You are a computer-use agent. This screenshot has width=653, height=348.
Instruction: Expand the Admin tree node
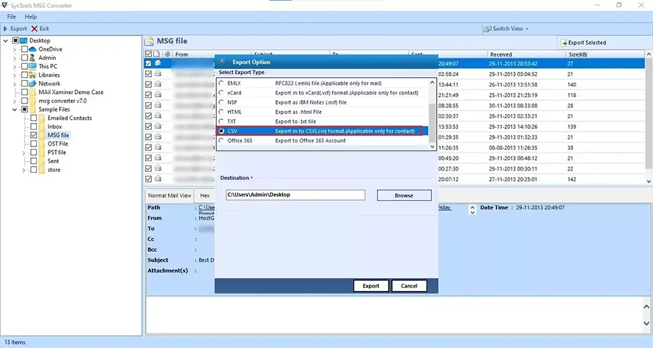point(15,58)
